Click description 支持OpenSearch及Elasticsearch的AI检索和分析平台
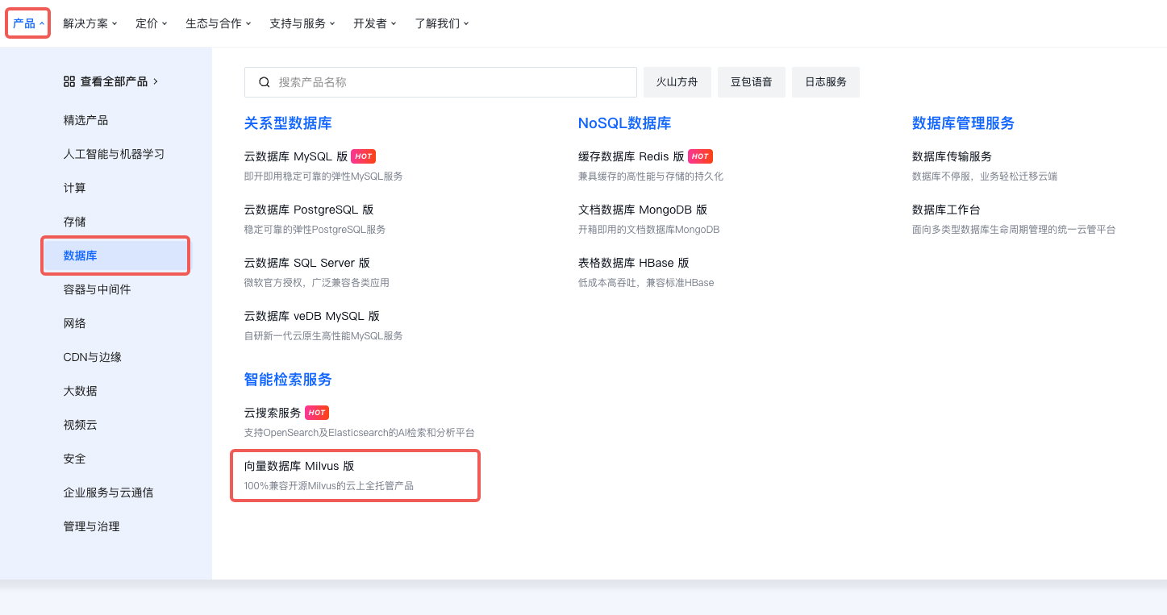This screenshot has height=615, width=1167. click(x=360, y=433)
